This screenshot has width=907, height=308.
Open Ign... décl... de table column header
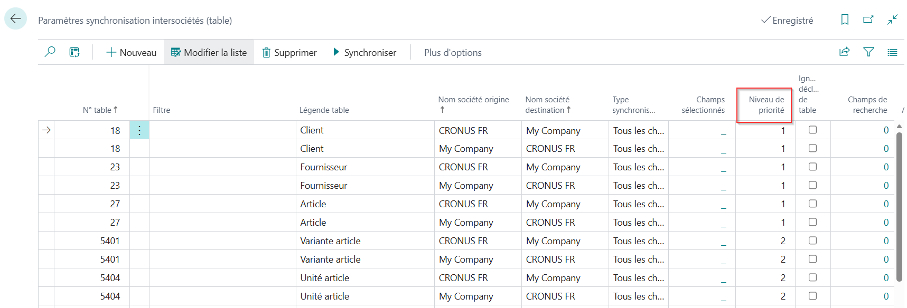(808, 94)
